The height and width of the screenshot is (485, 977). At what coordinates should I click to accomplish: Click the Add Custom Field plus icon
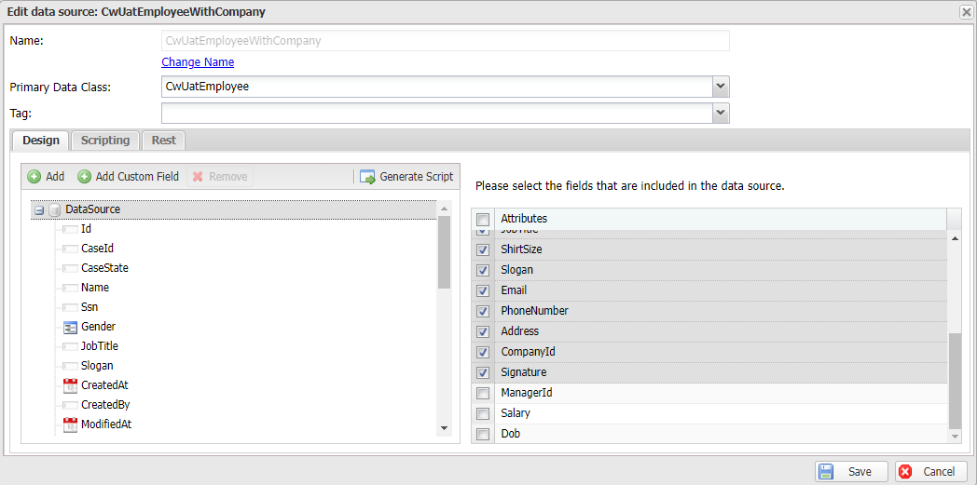pyautogui.click(x=85, y=177)
